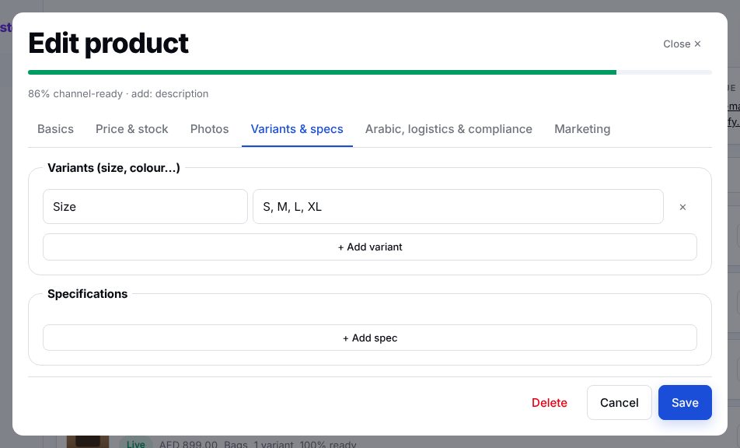Go to the Photos tab

click(210, 129)
